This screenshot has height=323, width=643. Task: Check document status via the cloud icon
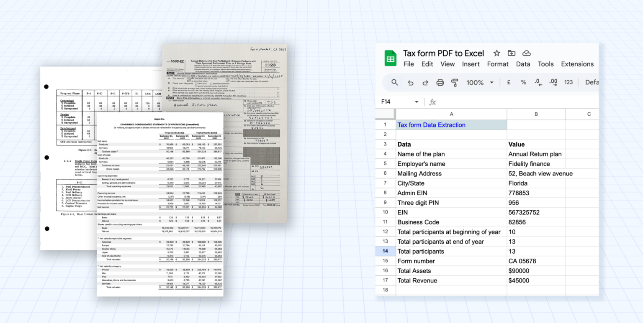point(526,53)
